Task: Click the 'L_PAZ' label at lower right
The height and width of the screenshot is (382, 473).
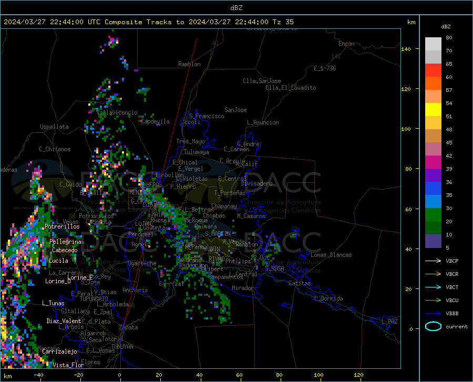Action: click(389, 322)
